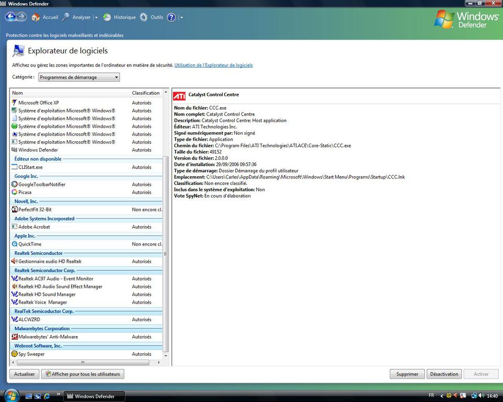
Task: Click the Supprimer button
Action: 407,374
